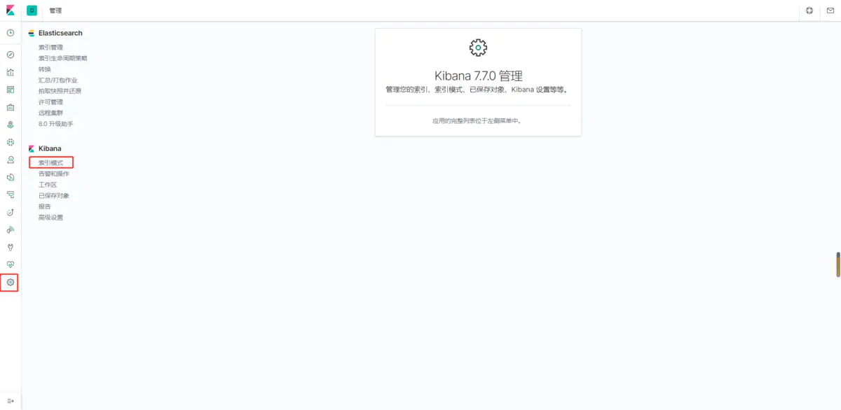This screenshot has height=410, width=841.
Task: Open 索引管理 under Elasticsearch
Action: [x=50, y=47]
